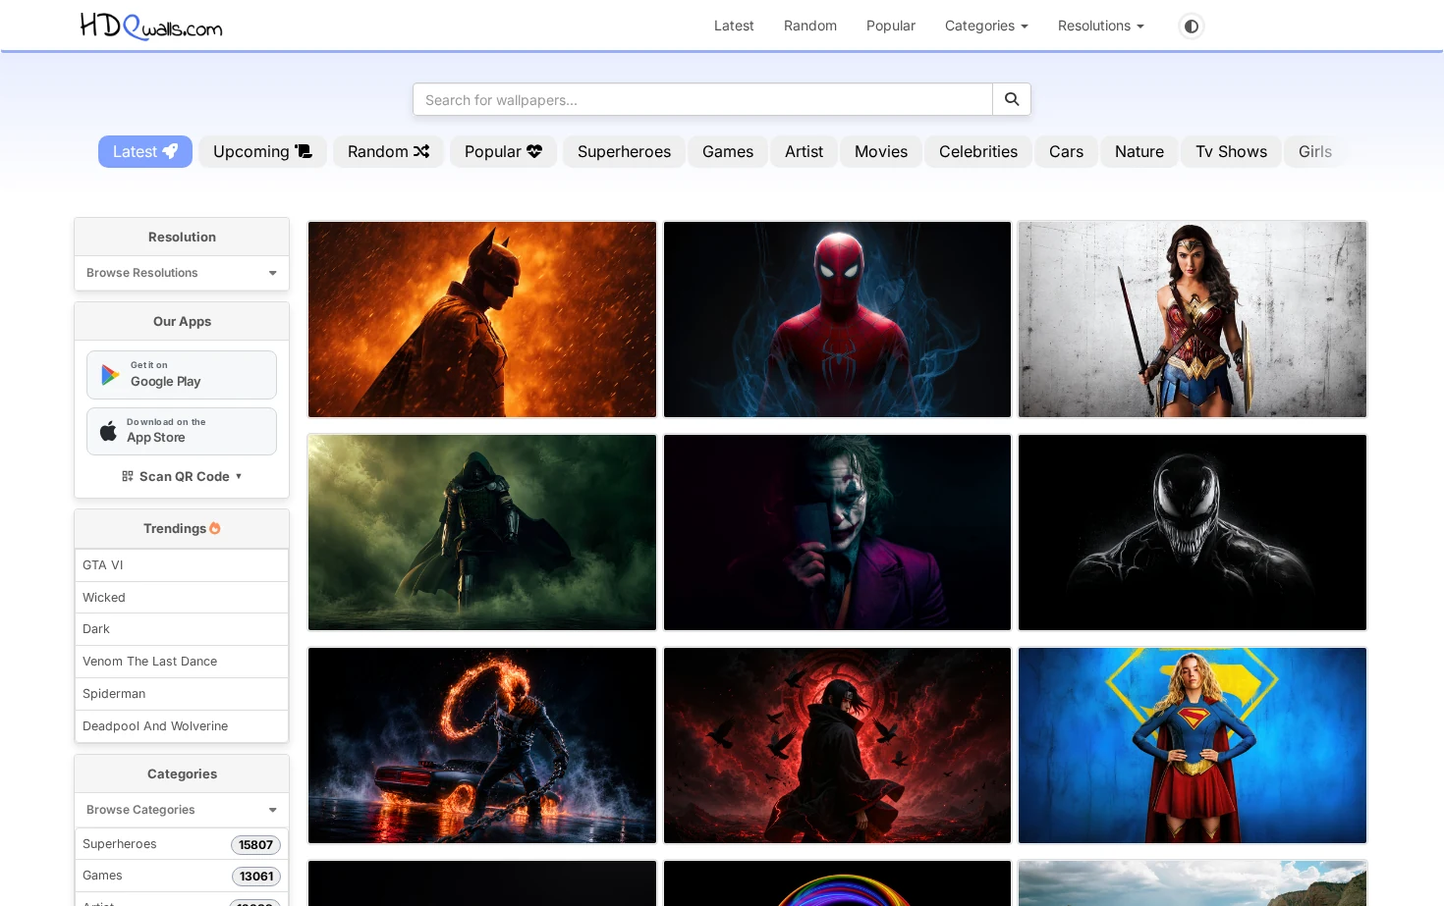
Task: Expand the Scan QR Code section
Action: [x=182, y=476]
